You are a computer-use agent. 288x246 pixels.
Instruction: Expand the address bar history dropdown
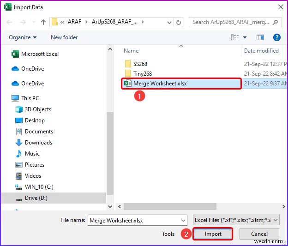click(x=169, y=23)
